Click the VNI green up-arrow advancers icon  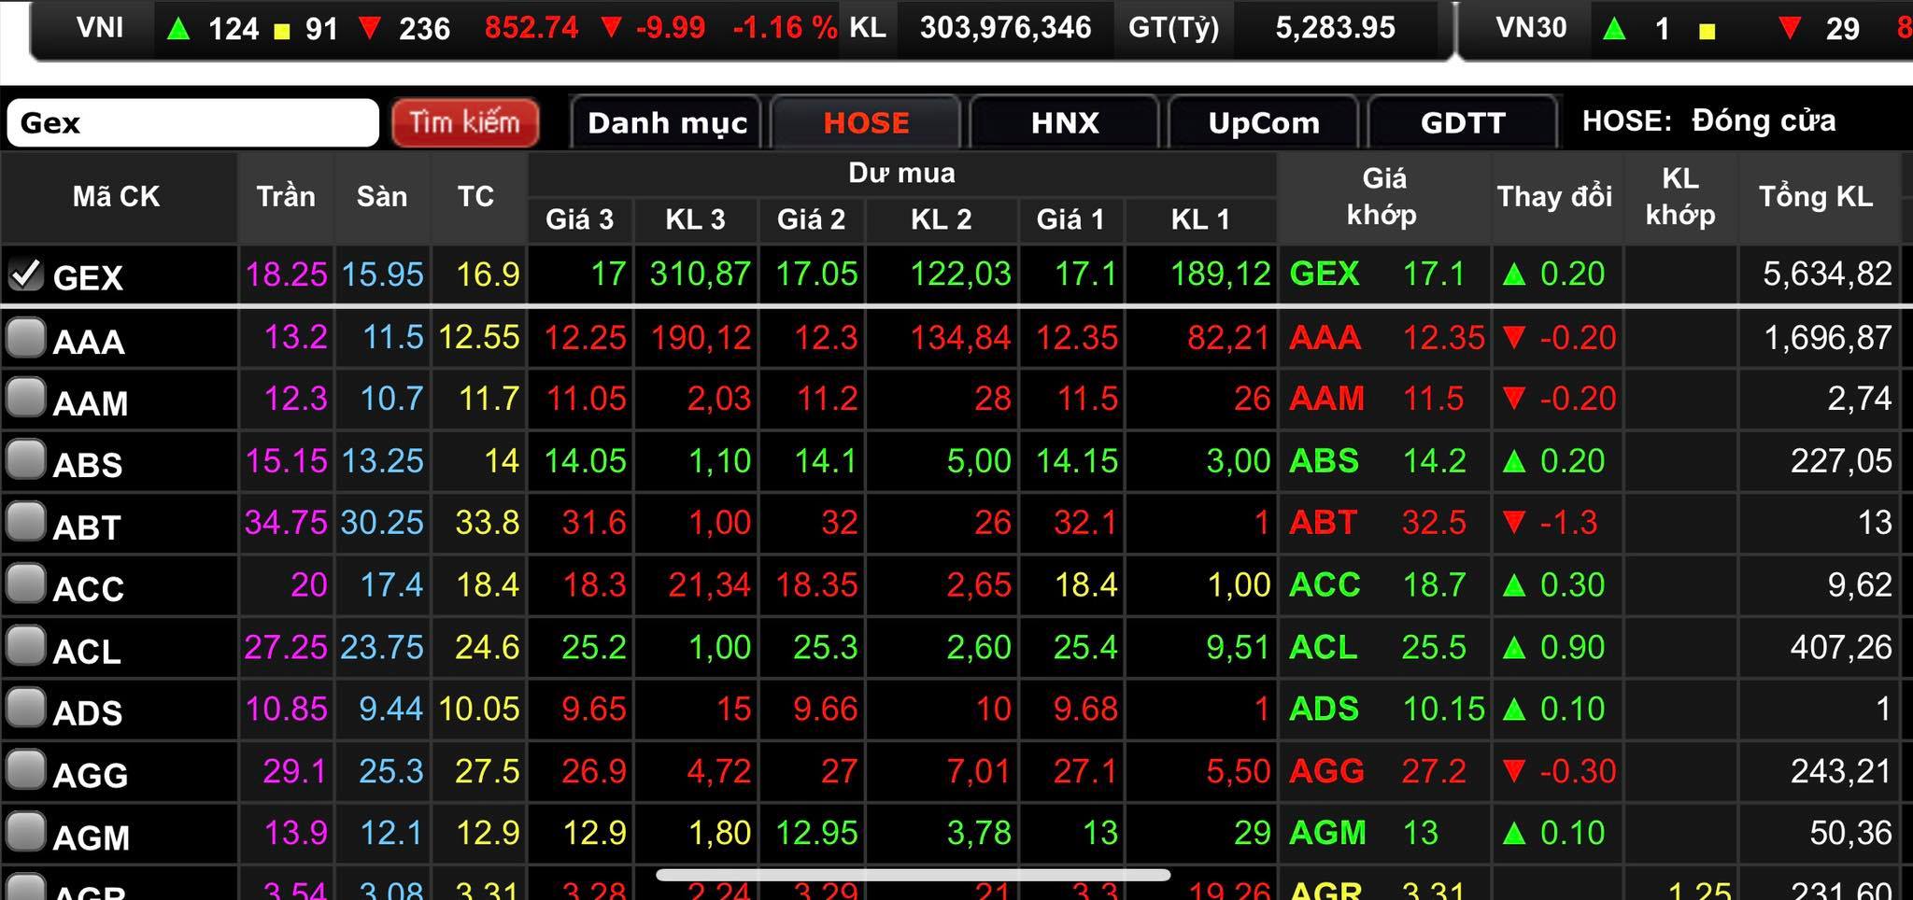[178, 29]
